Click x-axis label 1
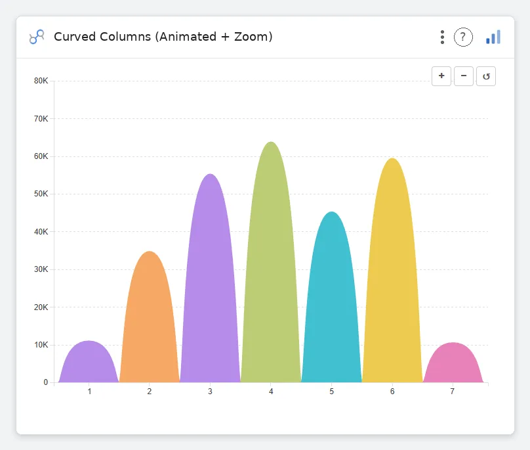 [x=89, y=392]
